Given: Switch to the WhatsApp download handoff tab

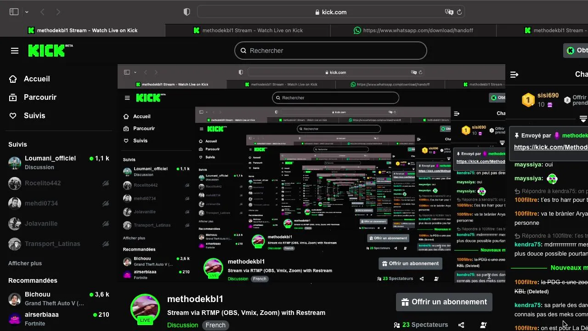Looking at the screenshot, I should pyautogui.click(x=413, y=30).
